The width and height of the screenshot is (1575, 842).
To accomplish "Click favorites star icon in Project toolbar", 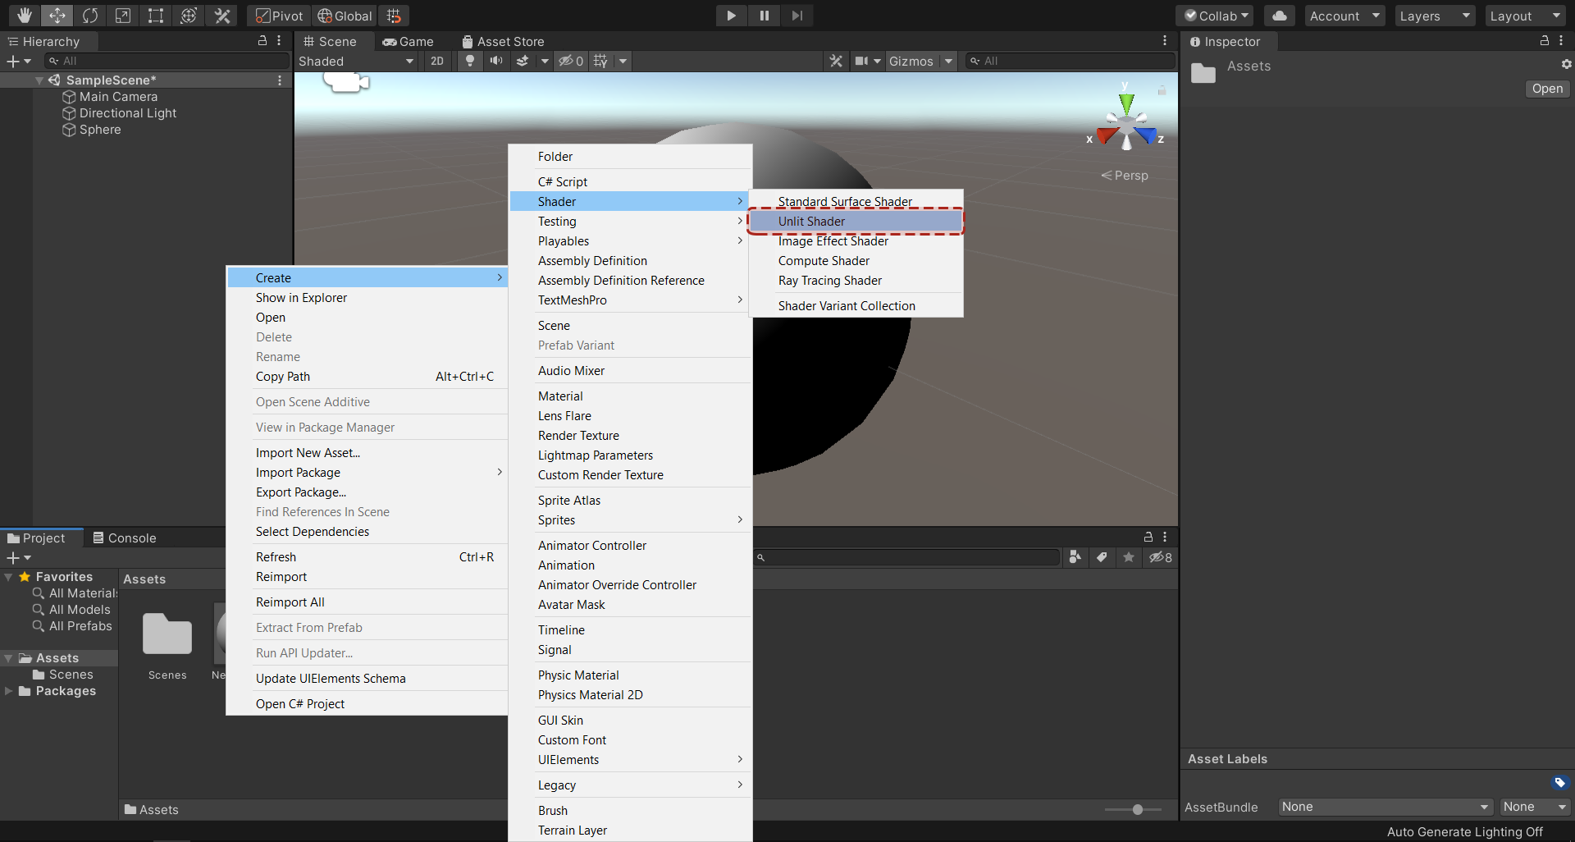I will (1129, 557).
